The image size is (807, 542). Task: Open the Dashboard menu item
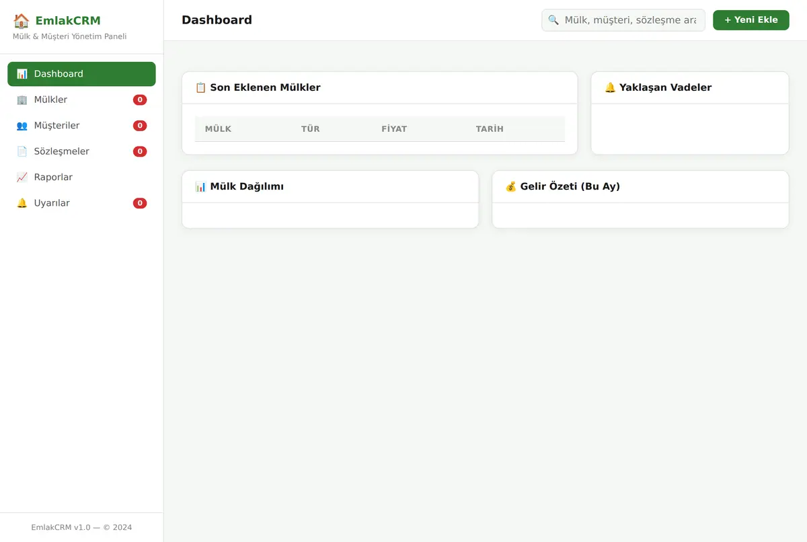pos(81,74)
